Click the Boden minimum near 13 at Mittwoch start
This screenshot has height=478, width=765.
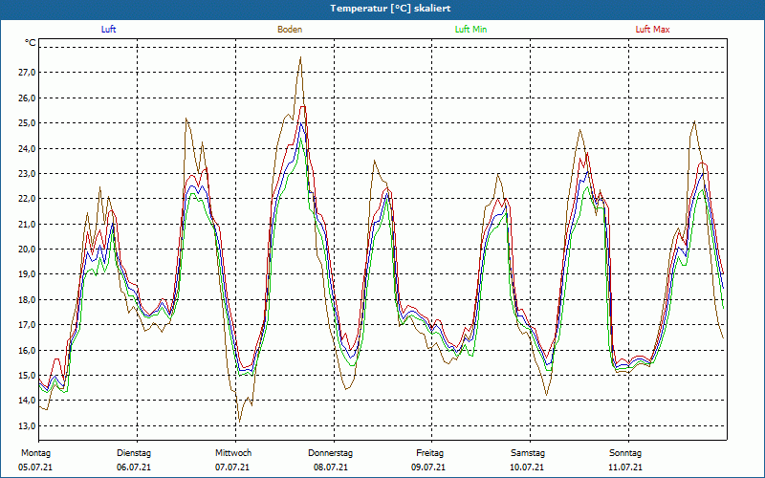tap(240, 422)
